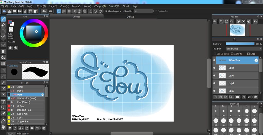Pick the Bucket fill tool
Viewport: 263px width, 135px height.
click(3, 58)
